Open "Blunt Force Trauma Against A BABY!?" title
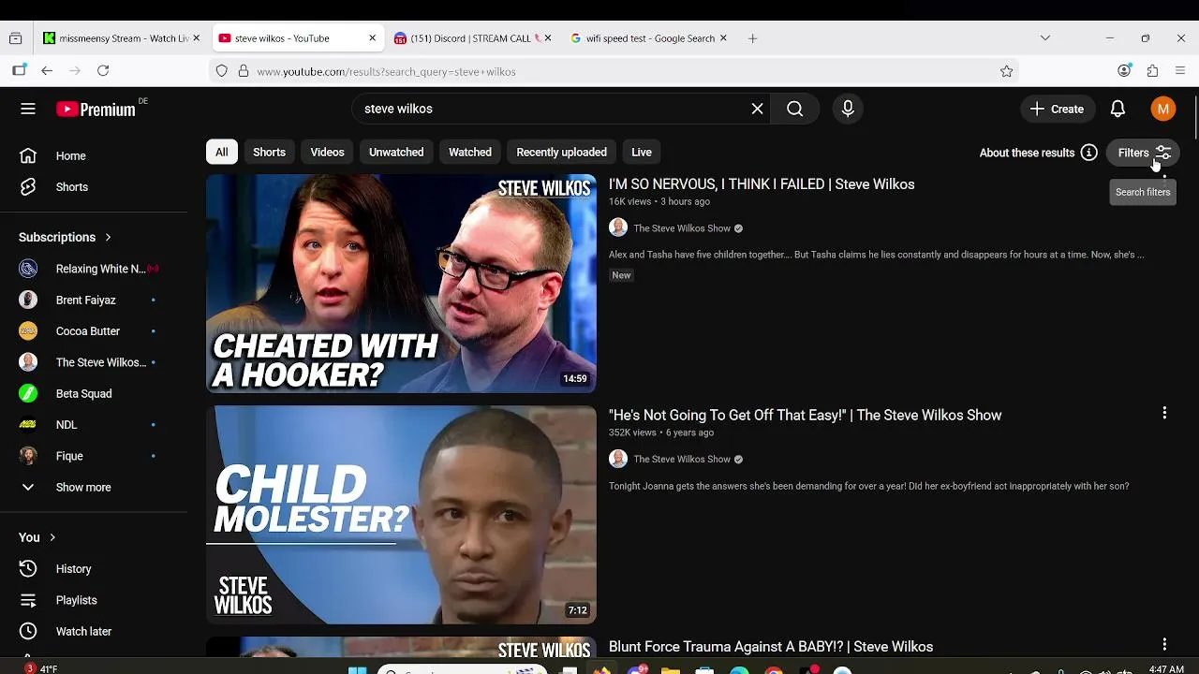The height and width of the screenshot is (674, 1199). click(771, 647)
